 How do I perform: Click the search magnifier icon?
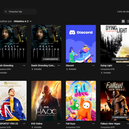[x=6, y=12]
